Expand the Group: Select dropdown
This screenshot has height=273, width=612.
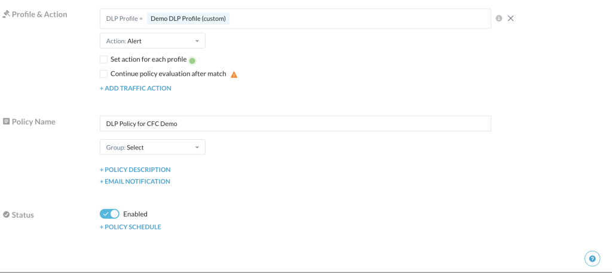point(152,147)
